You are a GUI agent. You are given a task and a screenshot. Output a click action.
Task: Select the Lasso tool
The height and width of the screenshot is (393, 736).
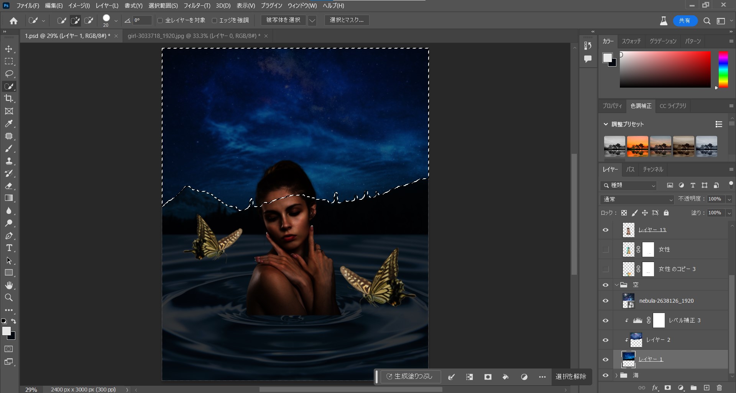pos(9,74)
